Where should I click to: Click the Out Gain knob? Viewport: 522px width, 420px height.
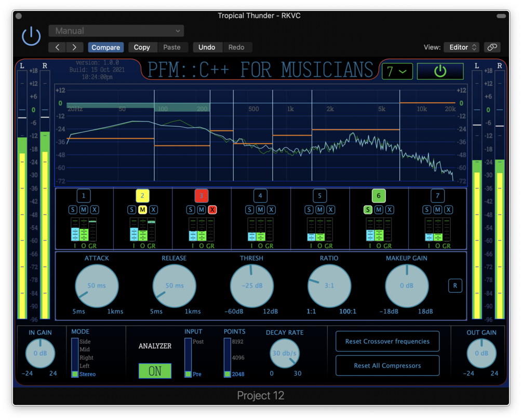click(481, 353)
